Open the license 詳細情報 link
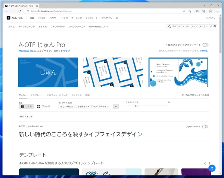 pyautogui.click(x=204, y=51)
